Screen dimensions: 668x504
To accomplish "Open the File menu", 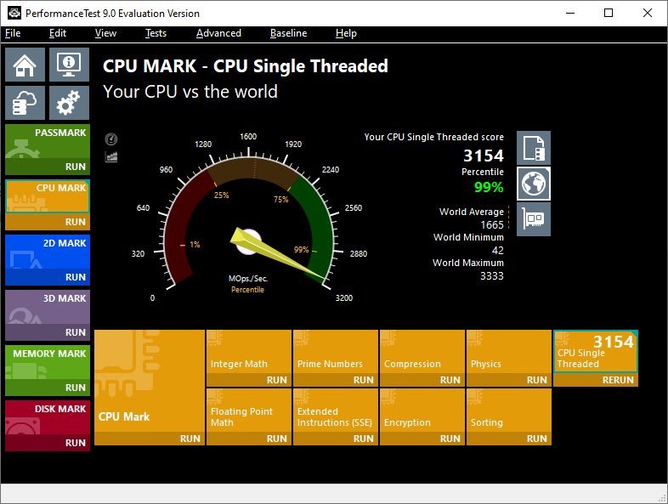I will [x=13, y=33].
